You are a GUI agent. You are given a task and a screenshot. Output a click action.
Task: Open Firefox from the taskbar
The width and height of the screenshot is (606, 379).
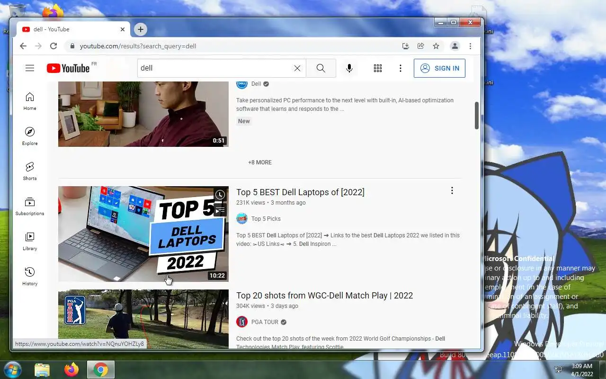tap(71, 370)
